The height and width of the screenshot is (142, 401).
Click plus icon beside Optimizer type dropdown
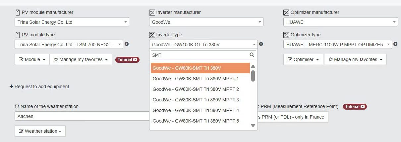(x=395, y=44)
